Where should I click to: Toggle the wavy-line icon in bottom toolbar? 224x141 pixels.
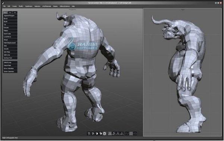pyautogui.click(x=127, y=134)
